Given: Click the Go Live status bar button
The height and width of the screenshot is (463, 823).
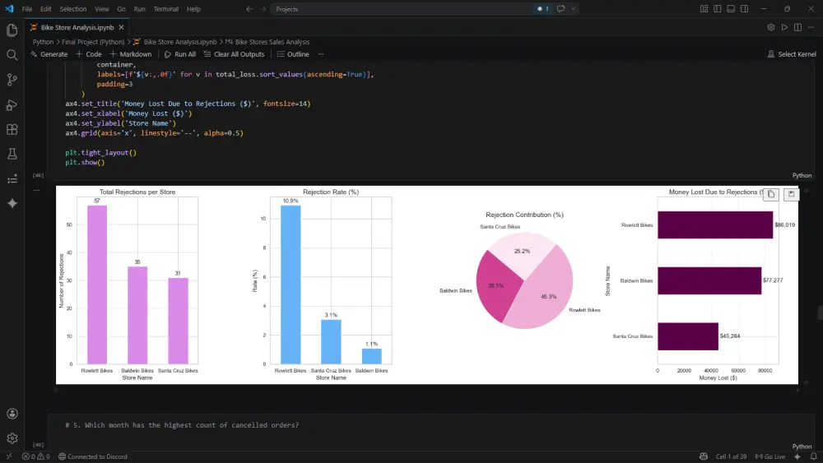Looking at the screenshot, I should (770, 456).
